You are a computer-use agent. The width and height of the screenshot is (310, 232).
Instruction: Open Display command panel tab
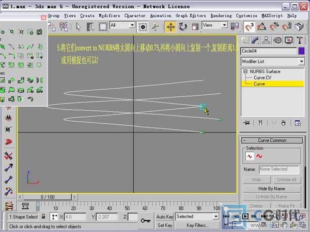(x=289, y=40)
